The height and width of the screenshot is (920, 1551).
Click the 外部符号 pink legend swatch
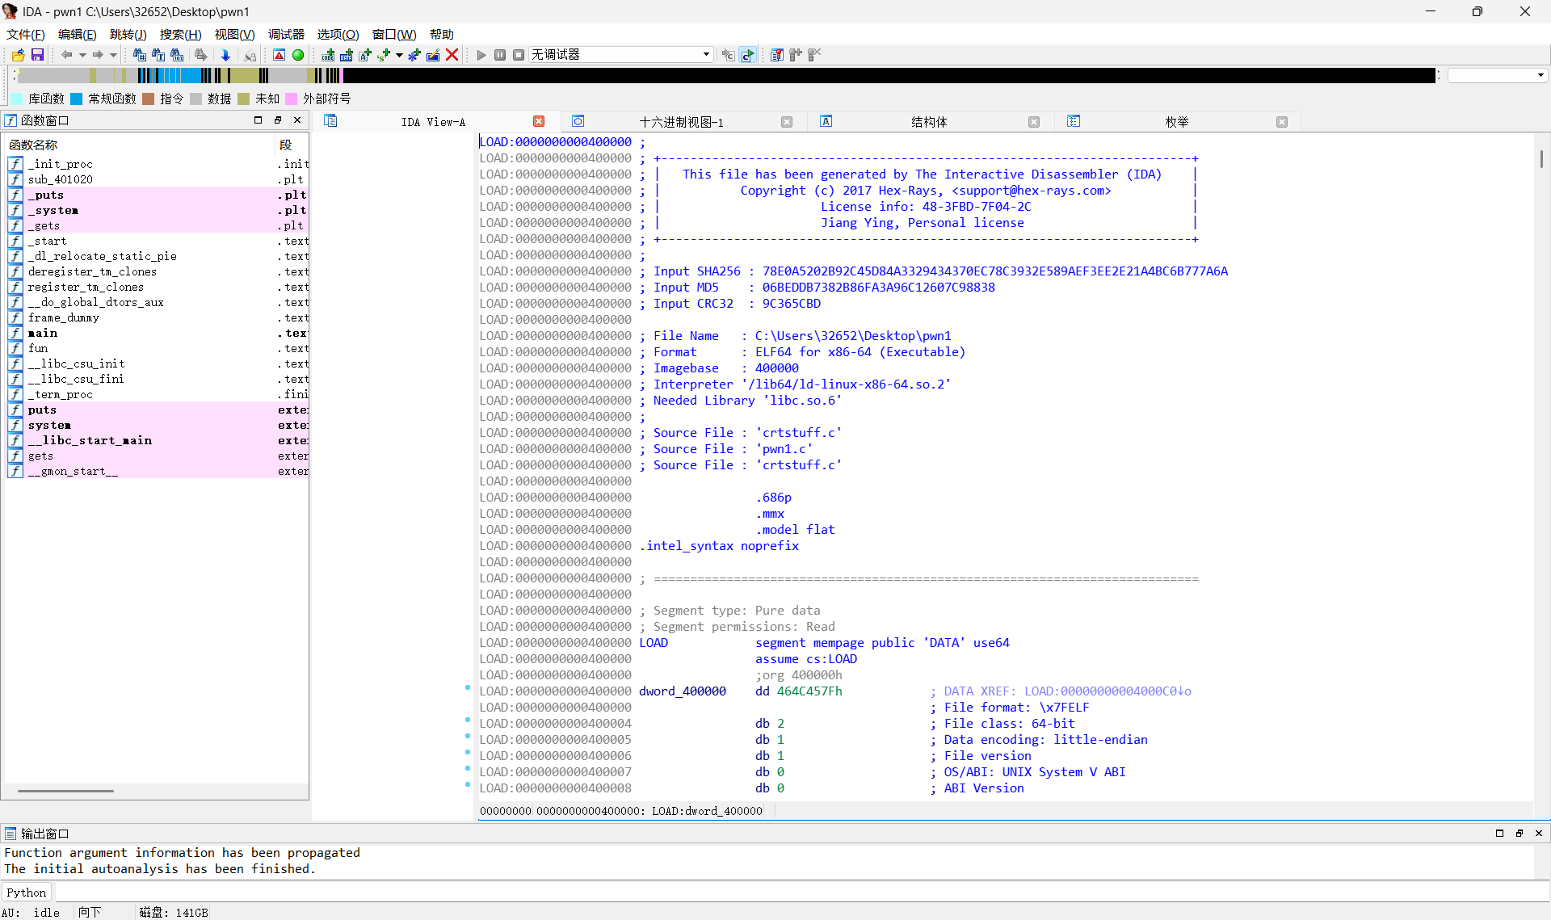coord(292,99)
